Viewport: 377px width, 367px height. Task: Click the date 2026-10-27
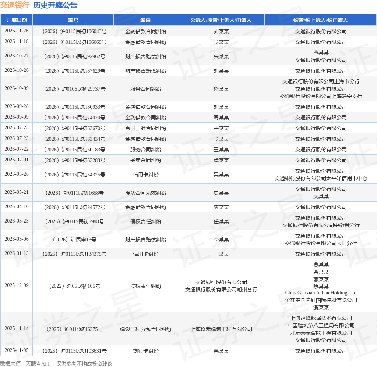[x=16, y=56]
